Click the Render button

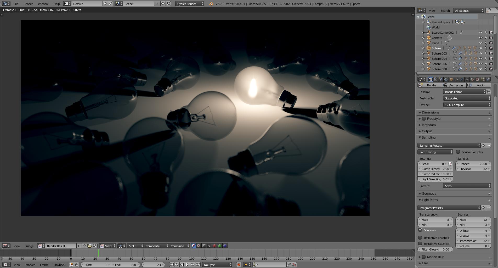click(x=429, y=85)
